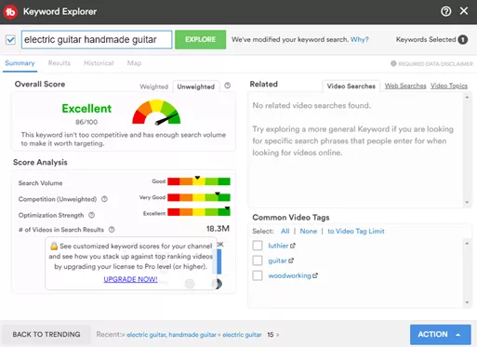
Task: Click the TubeBuddy logo icon
Action: click(x=10, y=12)
